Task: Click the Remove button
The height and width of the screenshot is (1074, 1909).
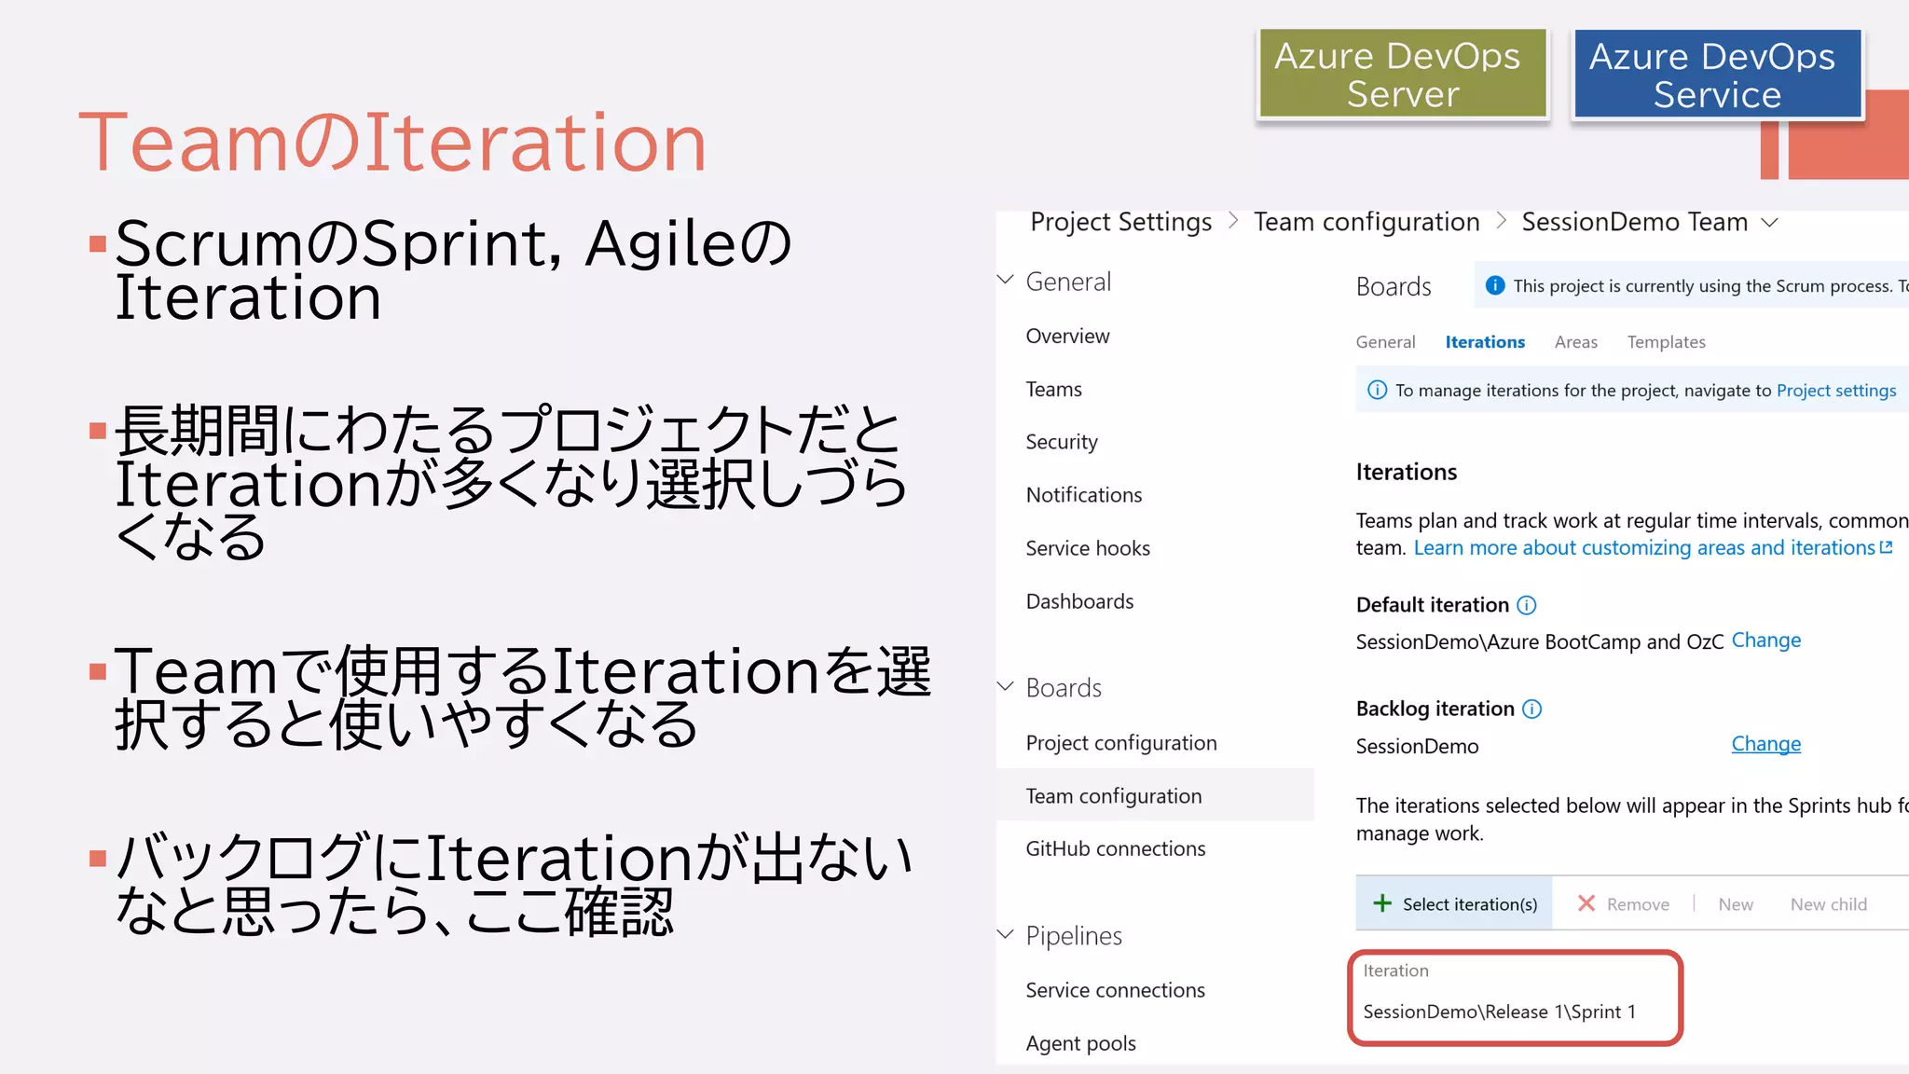Action: [1623, 903]
